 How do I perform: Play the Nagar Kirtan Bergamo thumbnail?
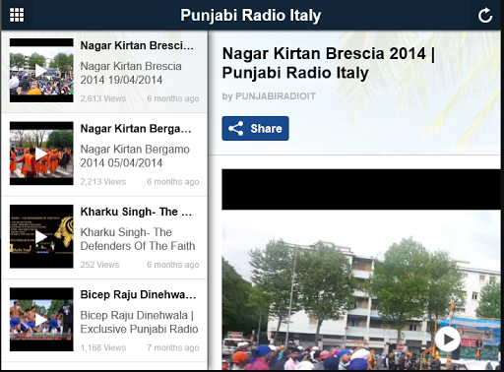point(41,154)
